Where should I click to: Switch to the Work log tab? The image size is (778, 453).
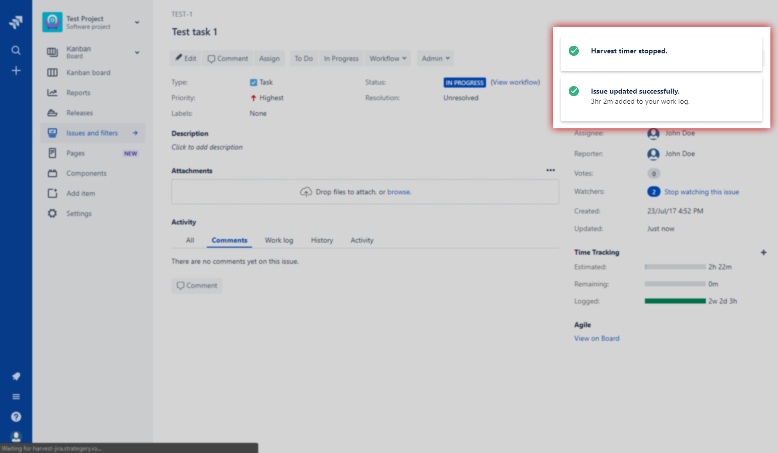pyautogui.click(x=278, y=240)
